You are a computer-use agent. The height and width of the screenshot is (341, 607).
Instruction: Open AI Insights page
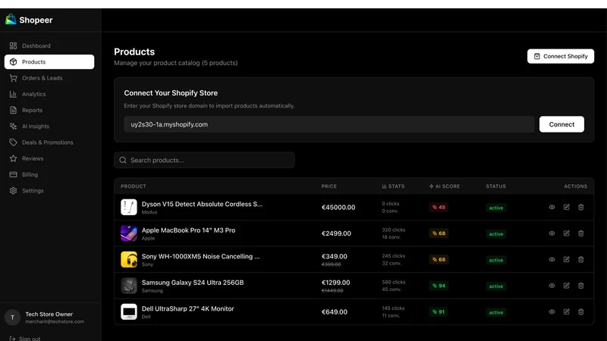(49, 127)
